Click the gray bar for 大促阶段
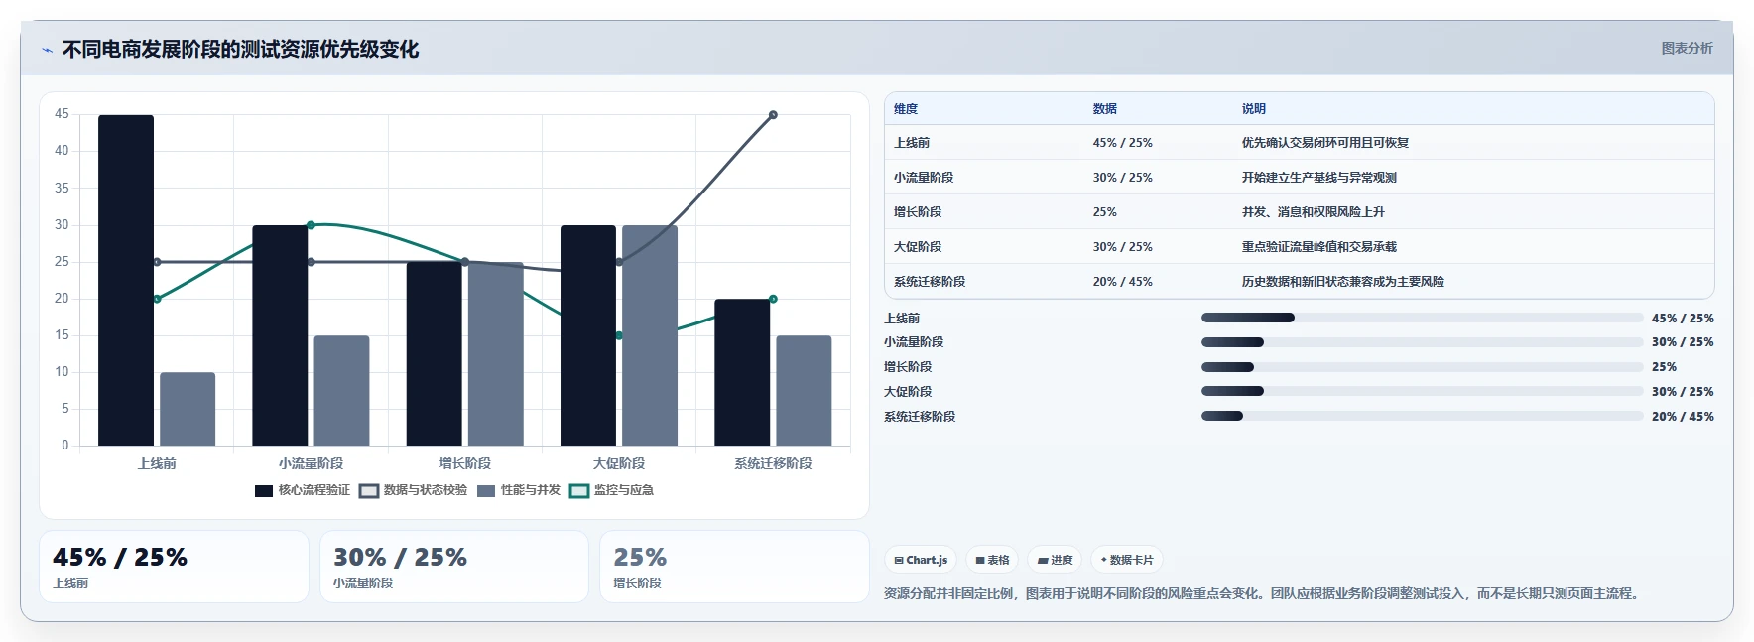The image size is (1754, 642). tap(650, 335)
